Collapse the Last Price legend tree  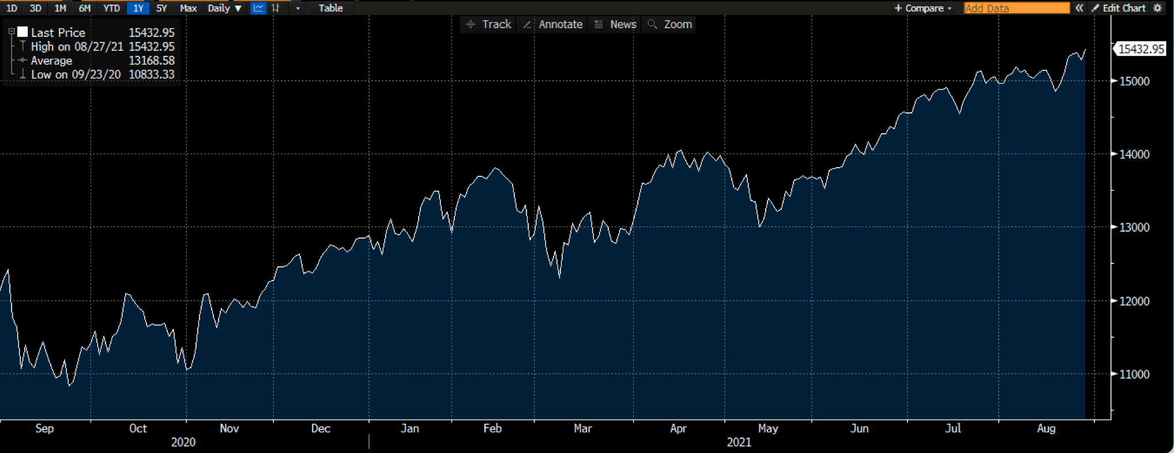(11, 32)
